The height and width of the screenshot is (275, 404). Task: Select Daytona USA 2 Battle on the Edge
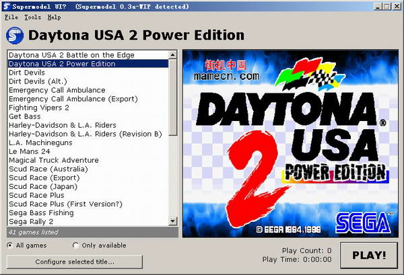tap(88, 55)
